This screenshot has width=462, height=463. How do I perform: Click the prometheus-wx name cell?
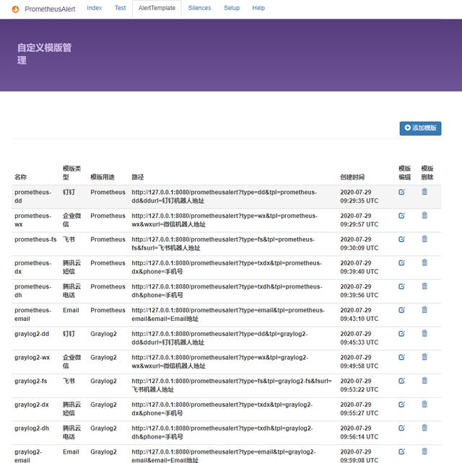[x=34, y=220]
